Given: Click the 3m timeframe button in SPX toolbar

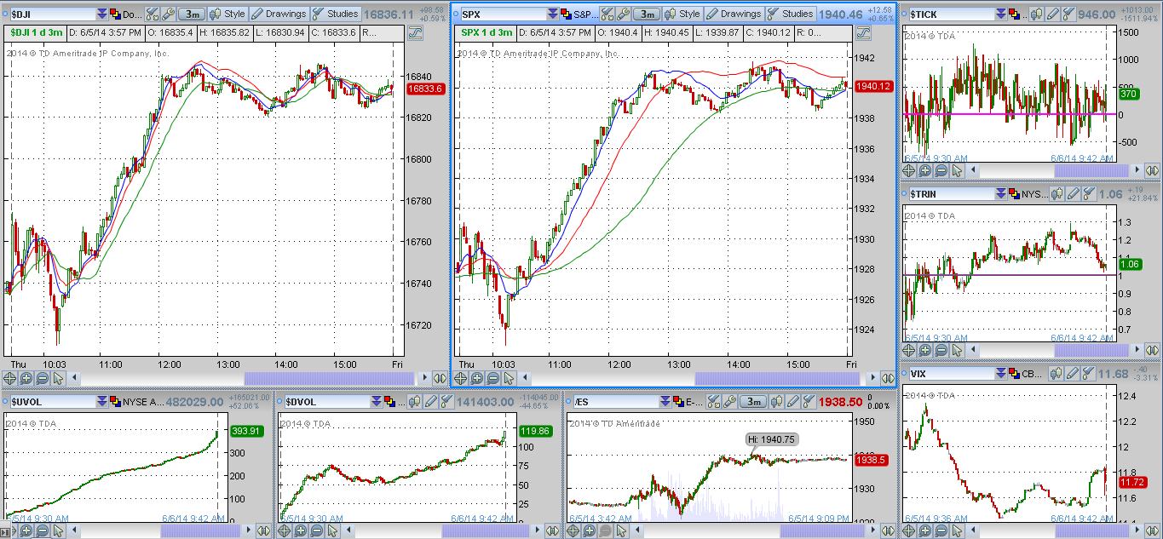Looking at the screenshot, I should tap(647, 14).
